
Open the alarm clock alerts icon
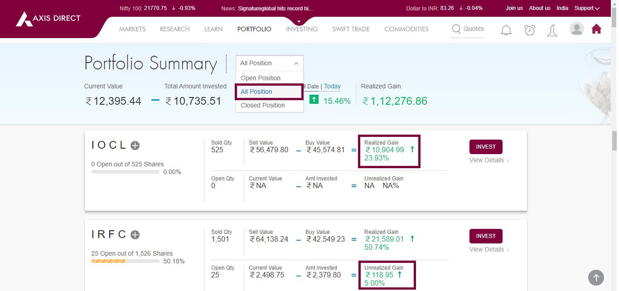pos(529,30)
